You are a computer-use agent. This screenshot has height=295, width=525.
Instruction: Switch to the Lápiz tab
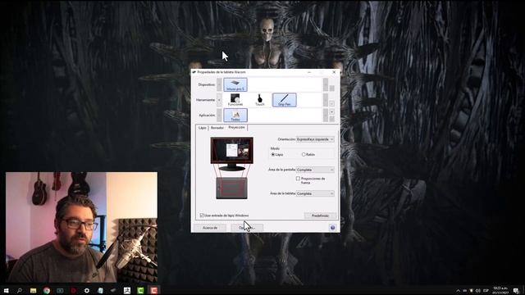(x=203, y=128)
